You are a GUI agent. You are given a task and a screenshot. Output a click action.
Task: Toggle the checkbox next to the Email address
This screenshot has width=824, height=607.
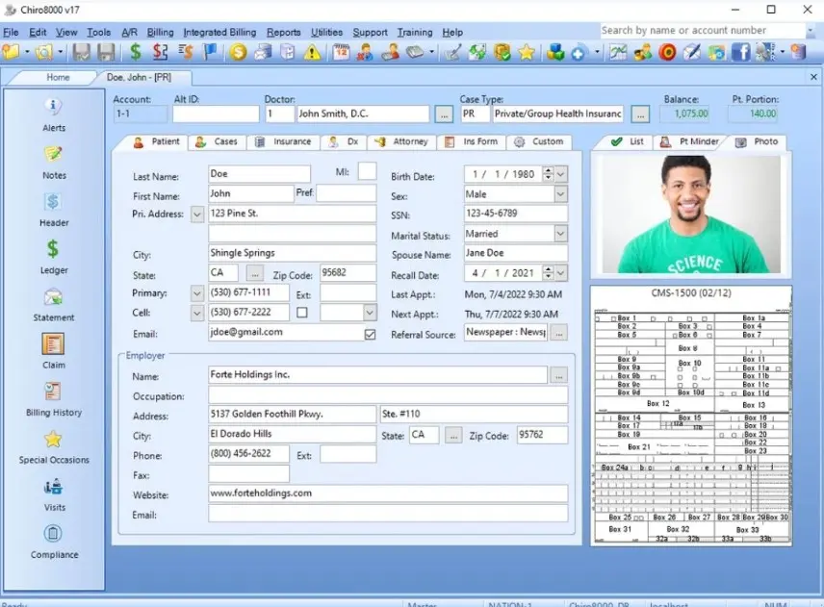coord(370,334)
